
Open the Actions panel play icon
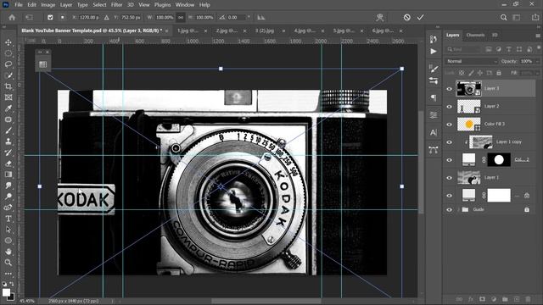(x=434, y=52)
